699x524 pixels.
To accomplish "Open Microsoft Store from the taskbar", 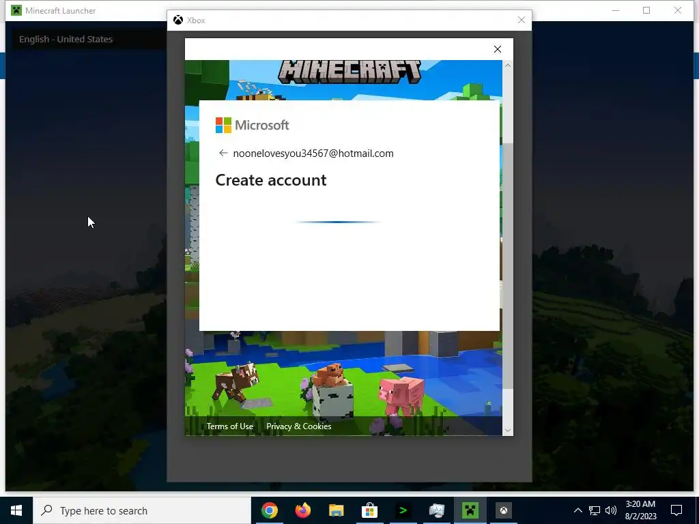I will 369,510.
